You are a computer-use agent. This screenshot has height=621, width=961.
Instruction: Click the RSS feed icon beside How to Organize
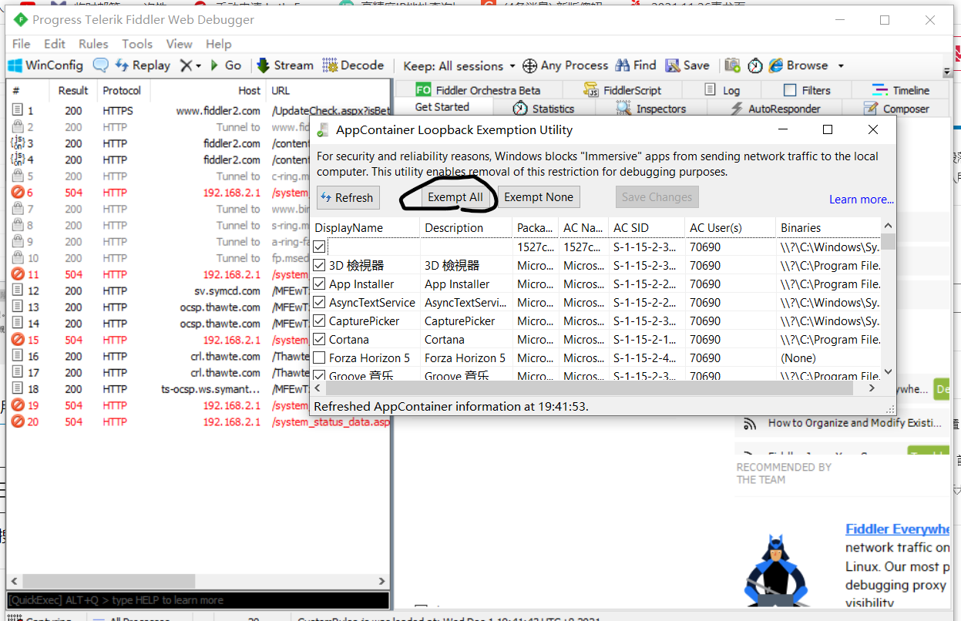pyautogui.click(x=749, y=423)
